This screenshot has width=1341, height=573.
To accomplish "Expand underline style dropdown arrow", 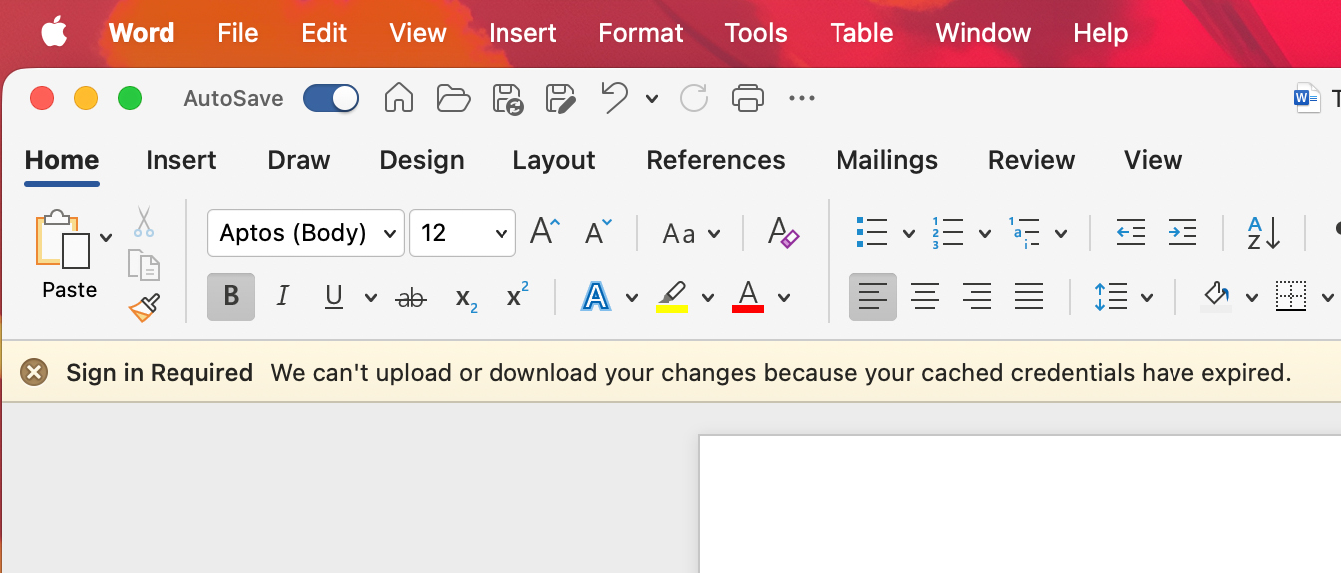I will pyautogui.click(x=371, y=297).
